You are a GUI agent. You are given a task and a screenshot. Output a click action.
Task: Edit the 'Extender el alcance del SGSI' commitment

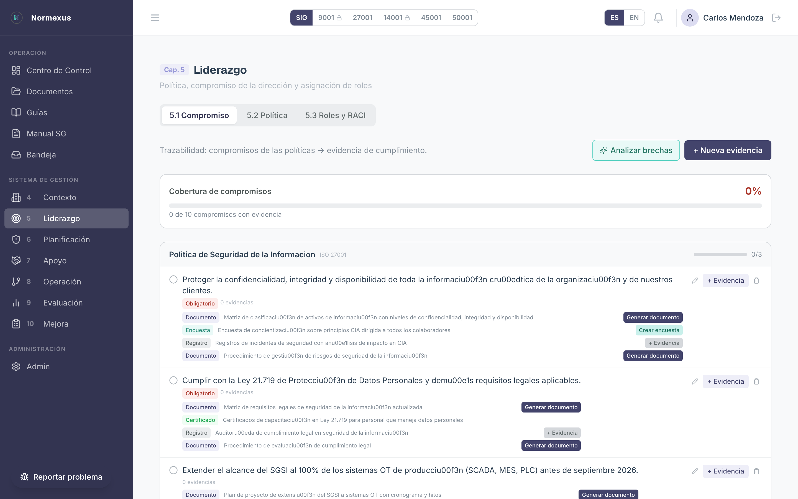pos(695,471)
